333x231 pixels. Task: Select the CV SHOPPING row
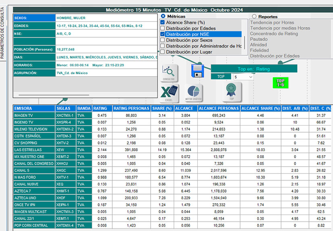172,143
